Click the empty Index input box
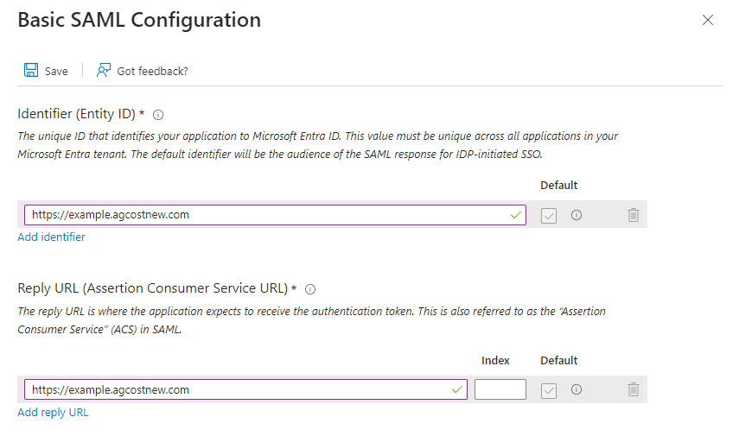739x436 pixels. click(x=500, y=389)
